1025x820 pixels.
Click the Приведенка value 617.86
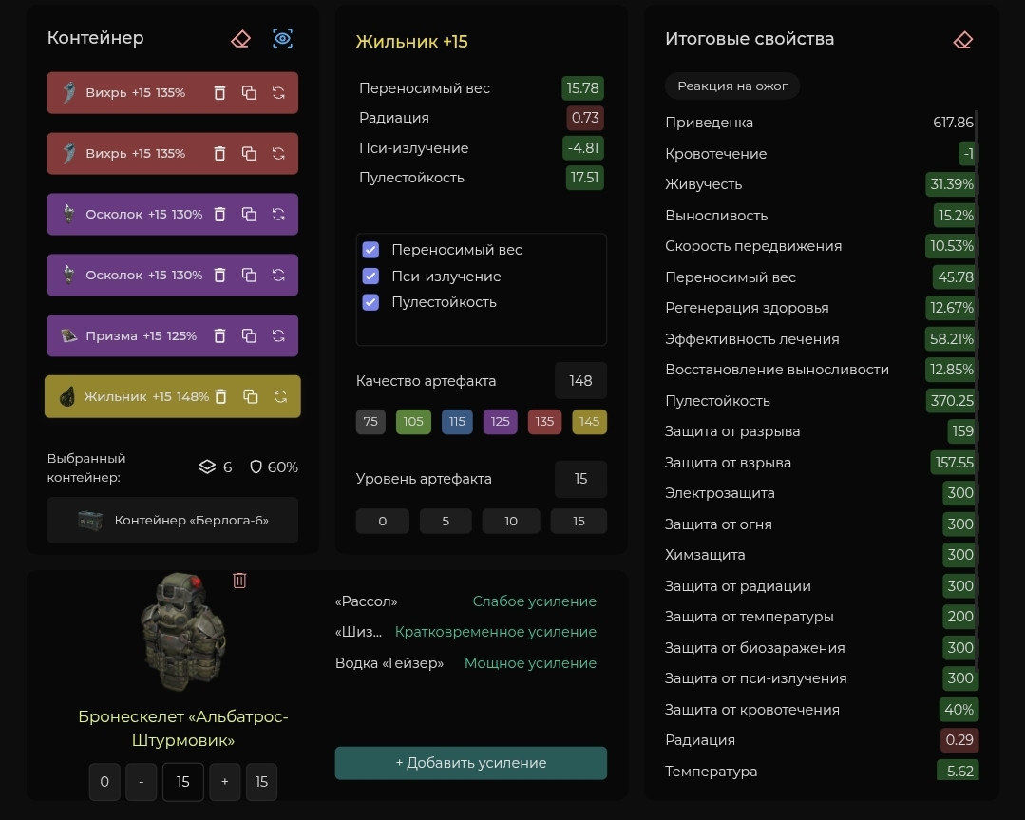click(x=953, y=123)
